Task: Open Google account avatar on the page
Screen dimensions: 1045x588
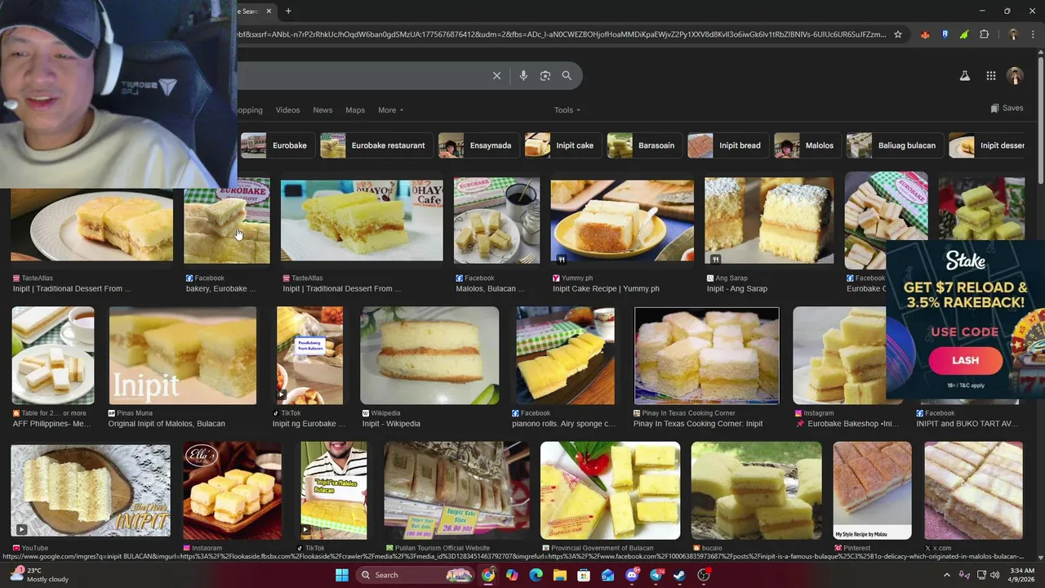Action: click(1015, 76)
